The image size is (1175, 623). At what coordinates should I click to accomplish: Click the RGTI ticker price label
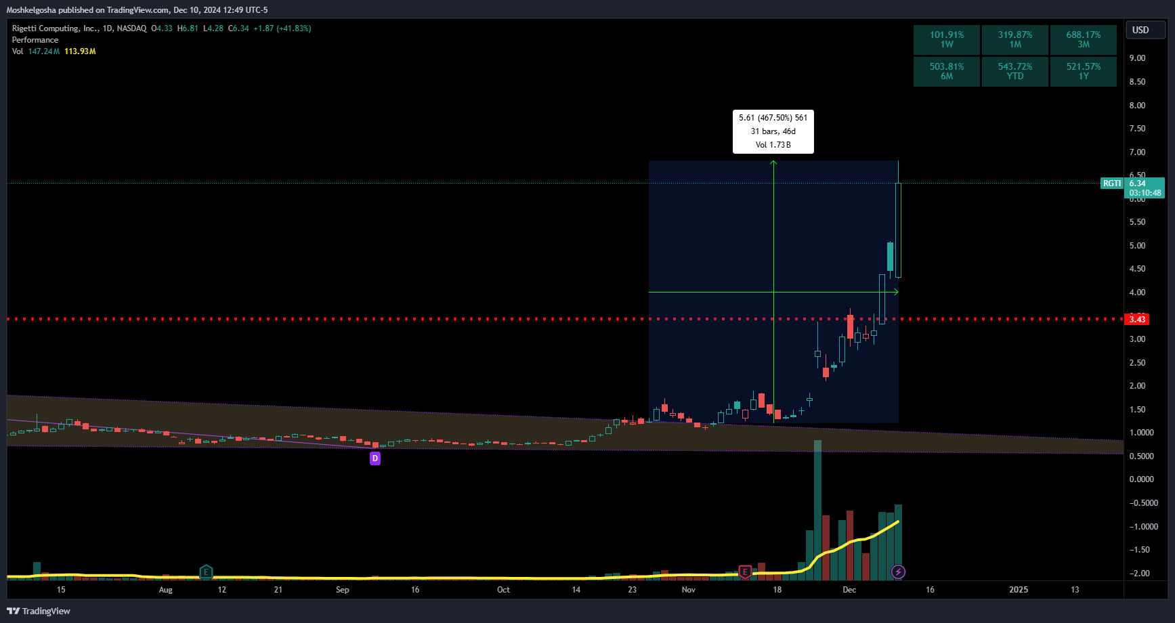click(x=1111, y=184)
